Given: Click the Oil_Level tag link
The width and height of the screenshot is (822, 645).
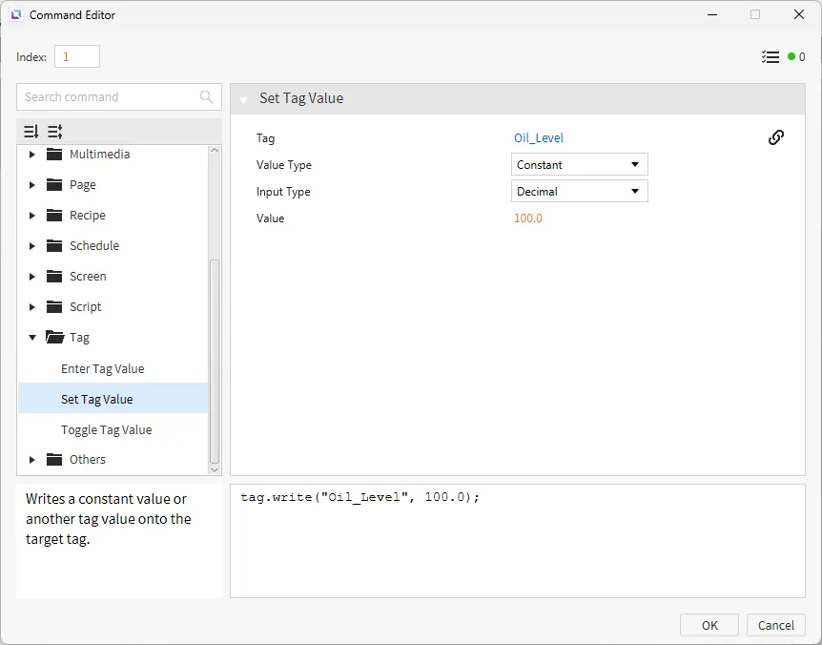Looking at the screenshot, I should tap(539, 138).
